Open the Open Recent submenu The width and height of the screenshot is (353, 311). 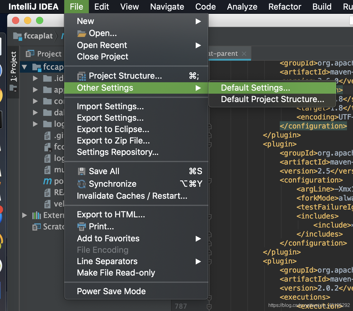(x=102, y=45)
